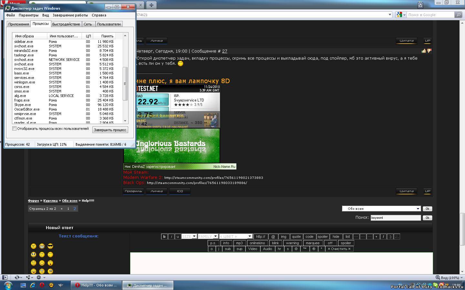Click inside the new reply message text area
This screenshot has width=465, height=290.
(x=281, y=263)
